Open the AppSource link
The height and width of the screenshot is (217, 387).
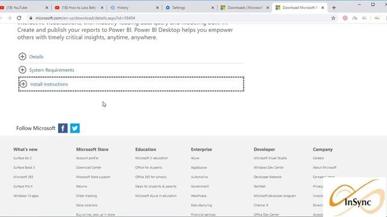click(199, 168)
